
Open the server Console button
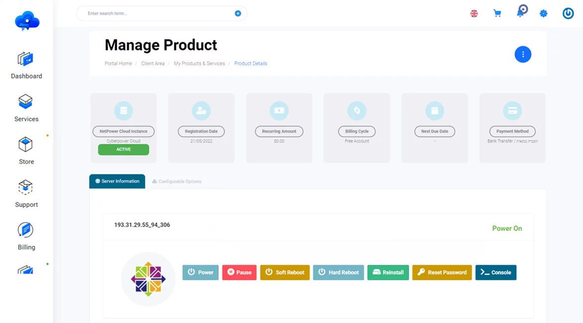[x=496, y=272]
